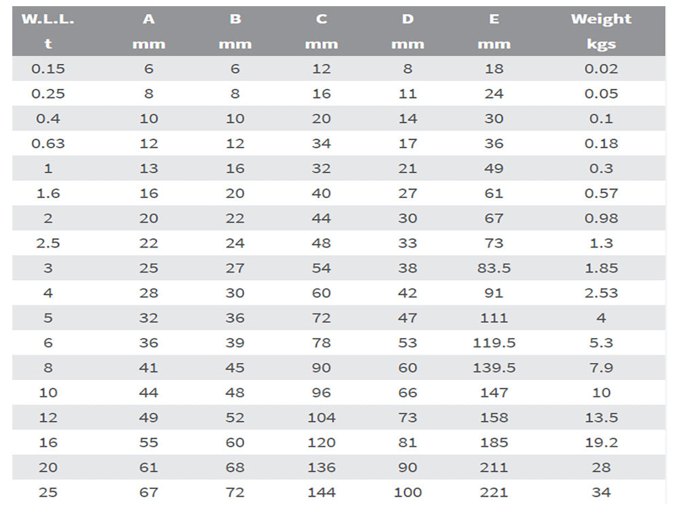Click the 0.63 W.L.L. cell
The height and width of the screenshot is (510, 680).
48,143
